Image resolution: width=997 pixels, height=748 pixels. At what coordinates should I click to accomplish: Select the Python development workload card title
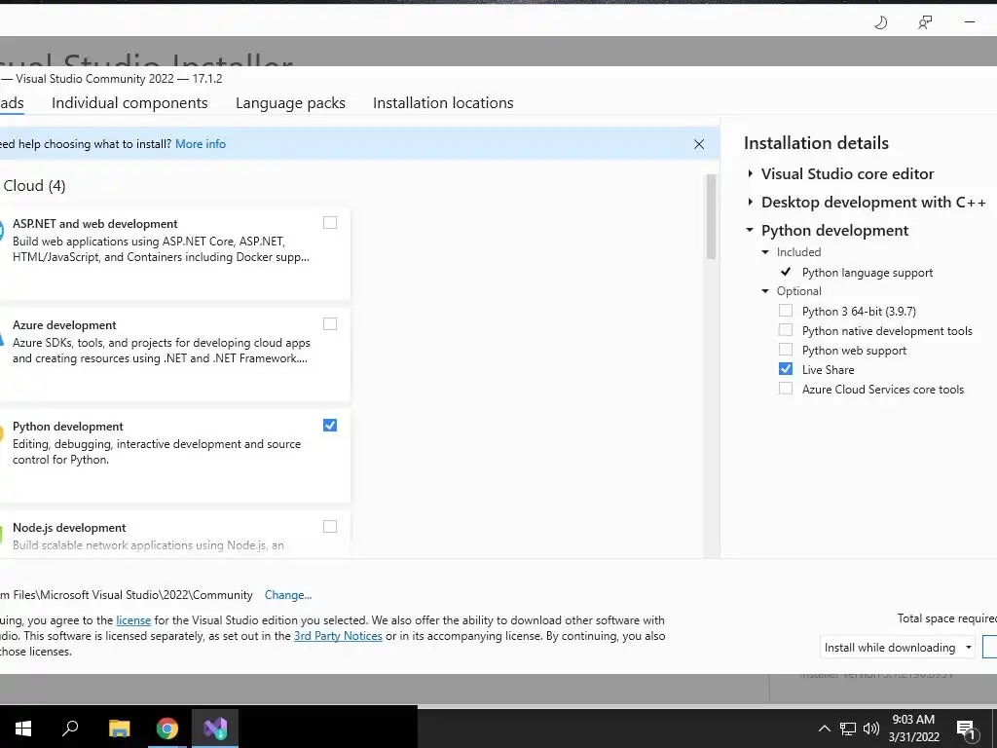[68, 427]
